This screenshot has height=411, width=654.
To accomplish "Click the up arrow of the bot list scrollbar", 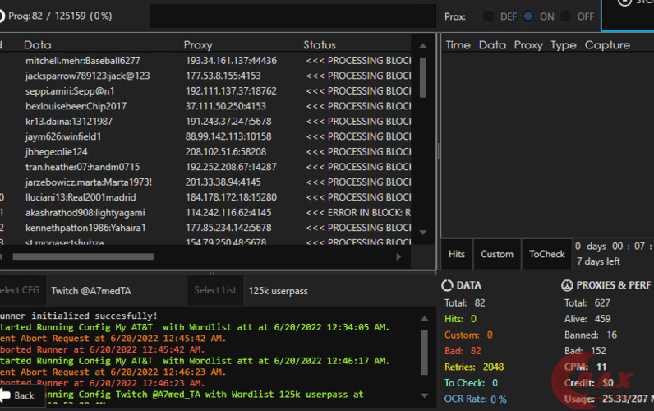I will click(424, 45).
